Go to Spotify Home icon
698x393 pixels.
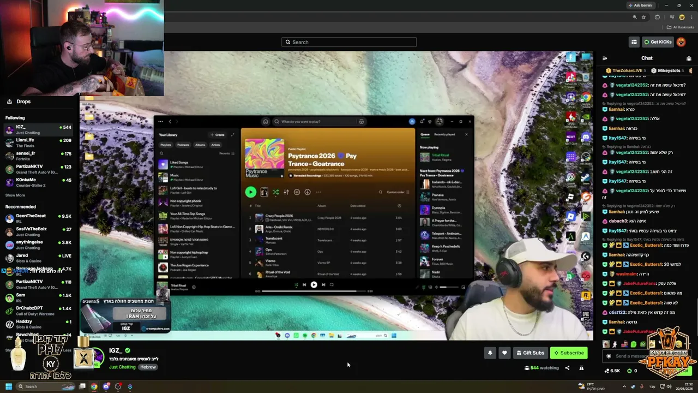coord(266,122)
